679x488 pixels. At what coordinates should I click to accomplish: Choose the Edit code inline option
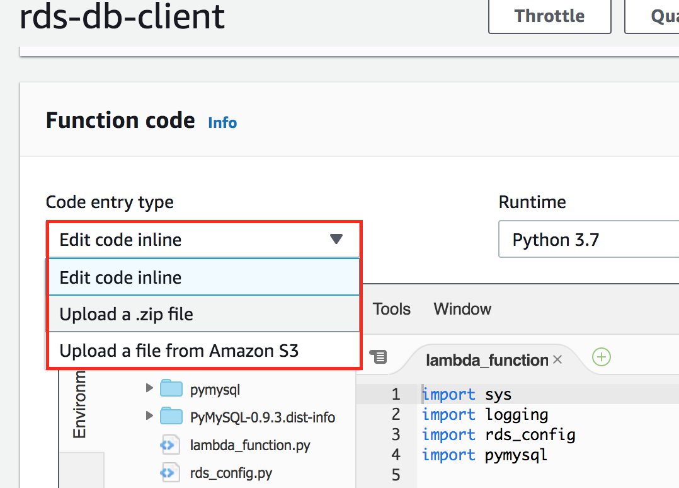pyautogui.click(x=203, y=277)
